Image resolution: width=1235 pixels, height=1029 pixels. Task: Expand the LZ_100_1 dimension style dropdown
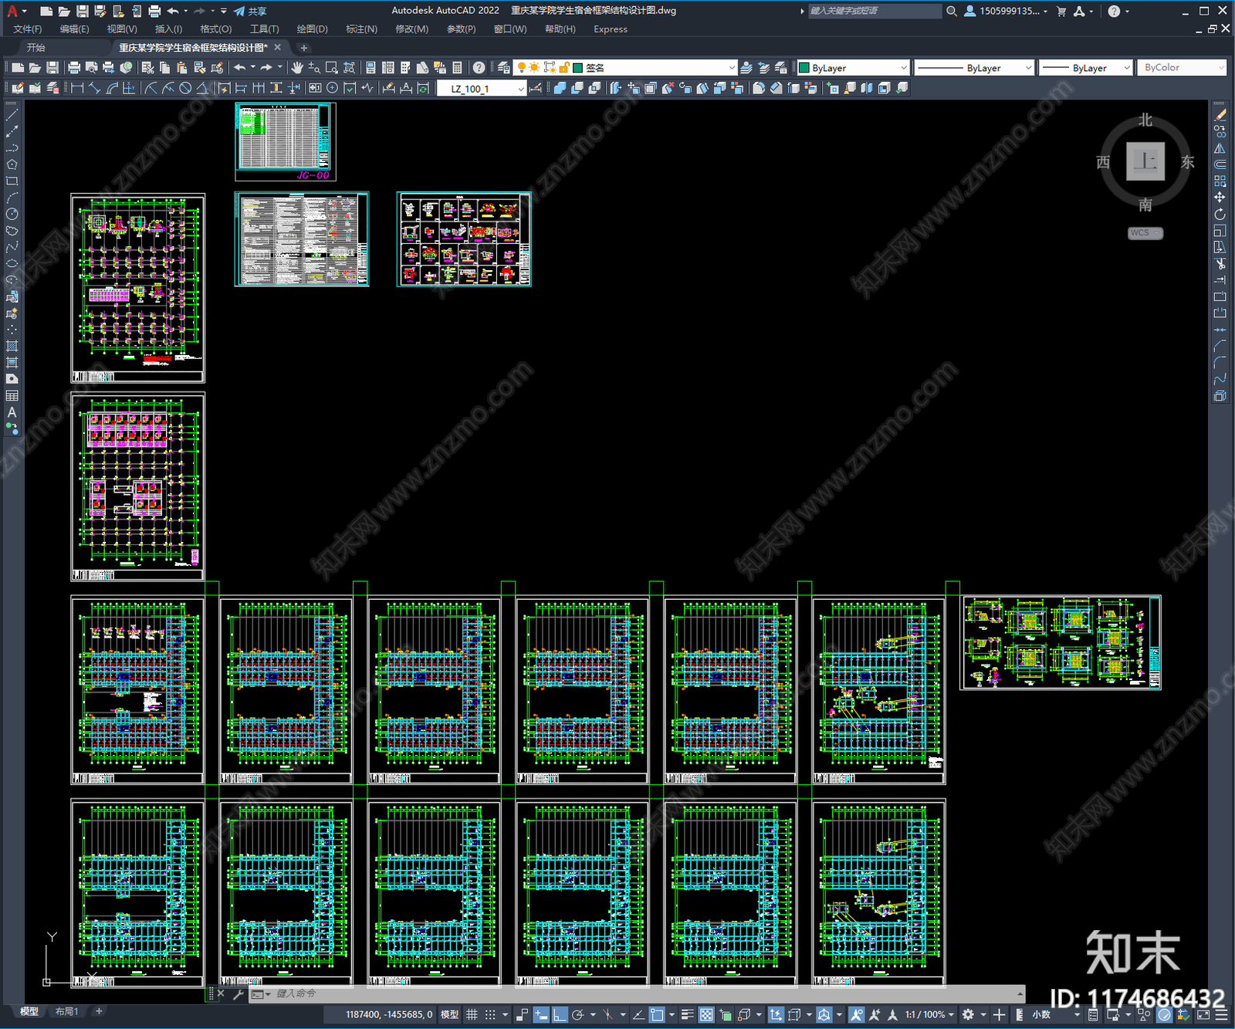coord(520,89)
